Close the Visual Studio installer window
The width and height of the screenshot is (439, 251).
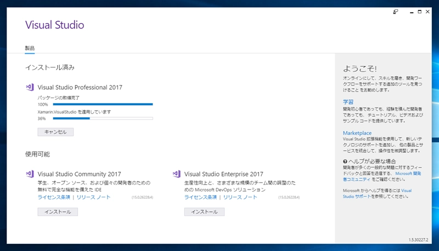click(427, 12)
